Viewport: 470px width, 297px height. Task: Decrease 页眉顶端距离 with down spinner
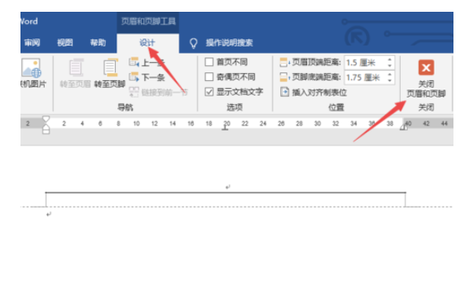390,65
